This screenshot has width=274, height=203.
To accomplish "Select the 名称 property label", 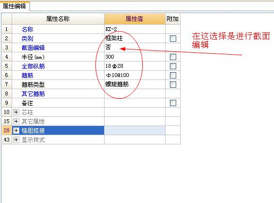I will coord(27,30).
